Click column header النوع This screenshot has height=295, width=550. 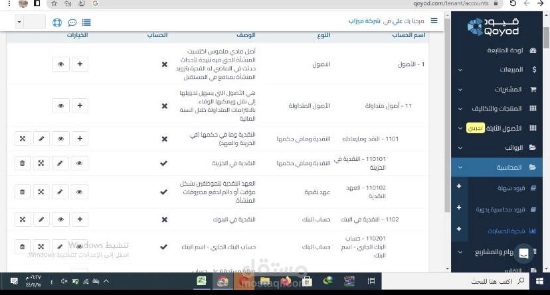tap(323, 35)
